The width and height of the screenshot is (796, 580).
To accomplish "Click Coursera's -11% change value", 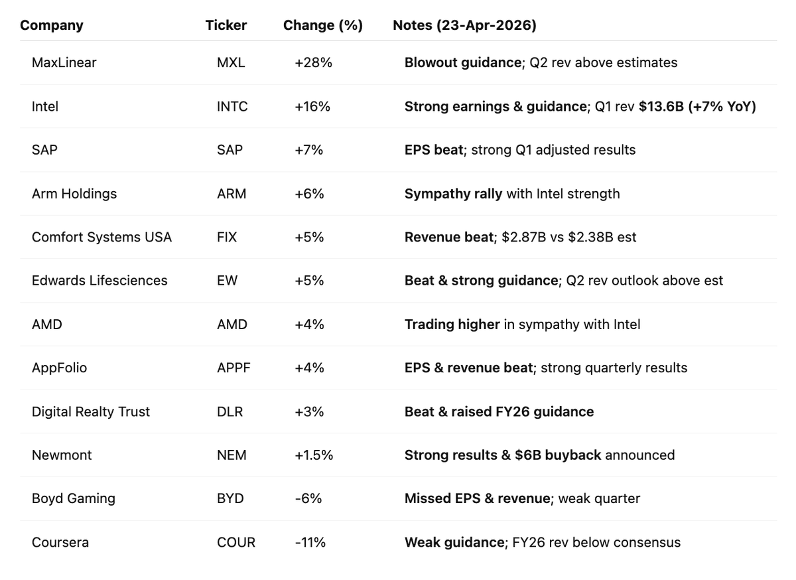I will click(x=310, y=542).
